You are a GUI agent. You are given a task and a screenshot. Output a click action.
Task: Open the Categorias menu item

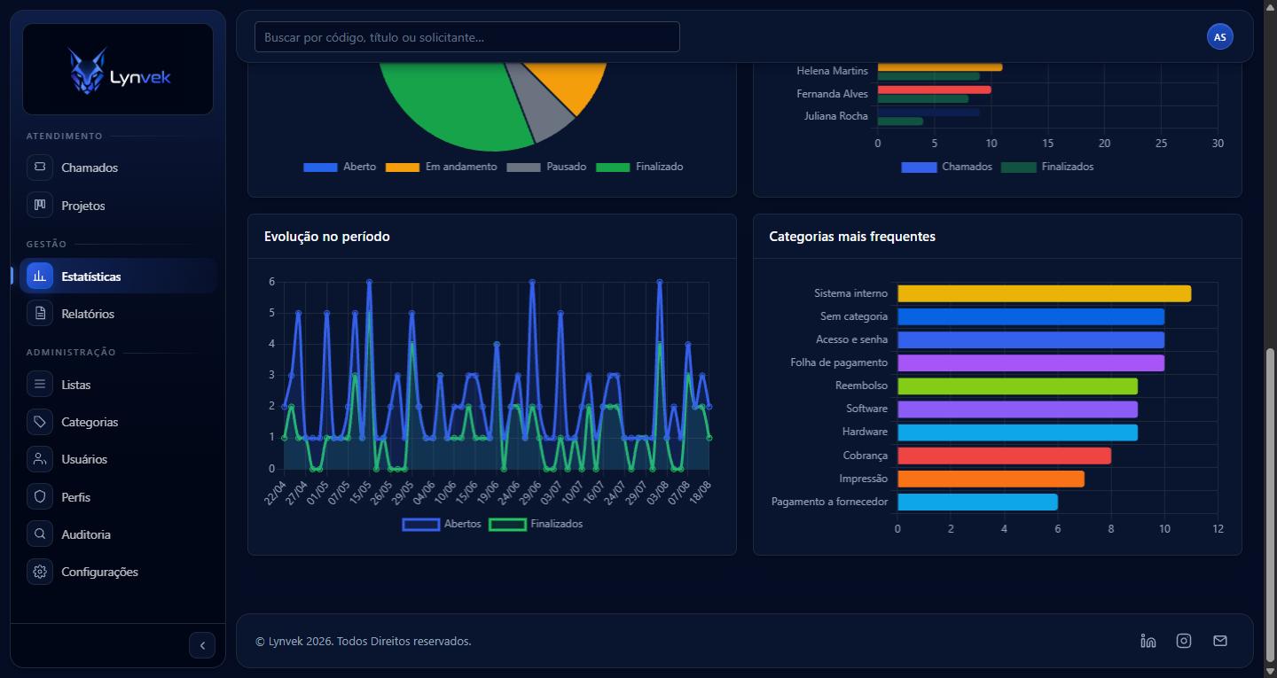[x=118, y=422]
